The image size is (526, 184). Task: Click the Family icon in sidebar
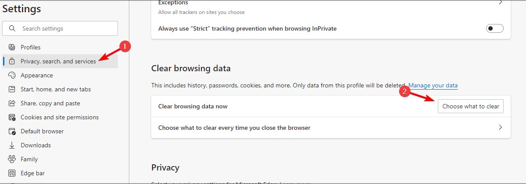(12, 159)
